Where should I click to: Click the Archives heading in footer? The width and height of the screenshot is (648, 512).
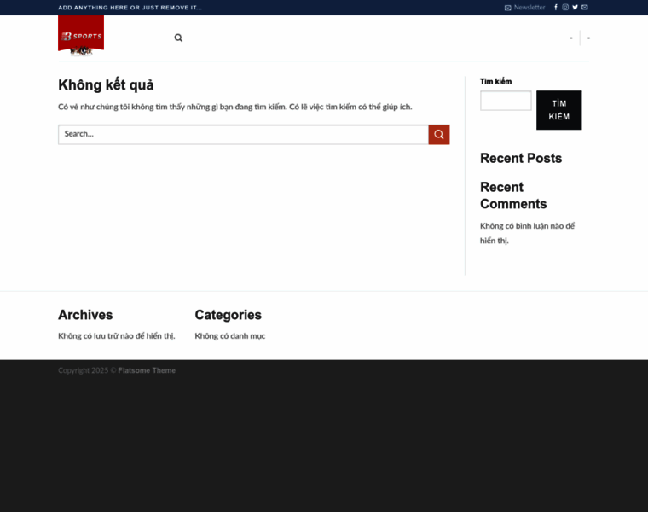pyautogui.click(x=85, y=315)
